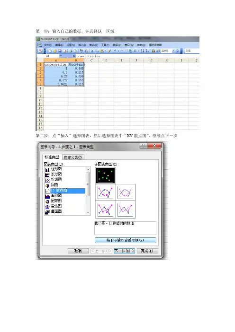Select row header 10
The width and height of the screenshot is (235, 332).
coord(40,100)
